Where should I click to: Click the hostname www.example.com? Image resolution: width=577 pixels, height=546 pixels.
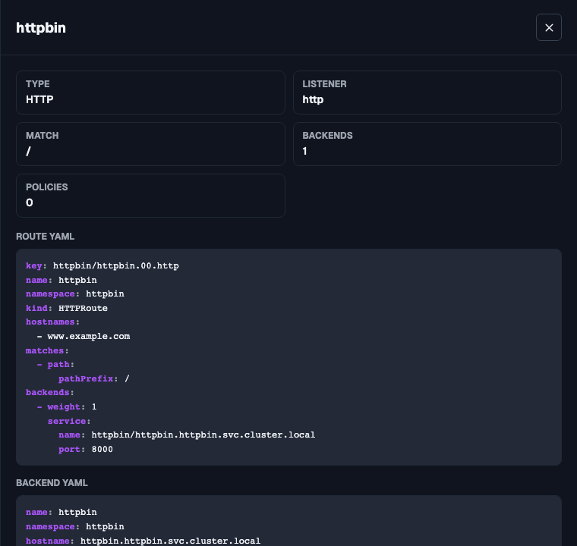point(89,337)
